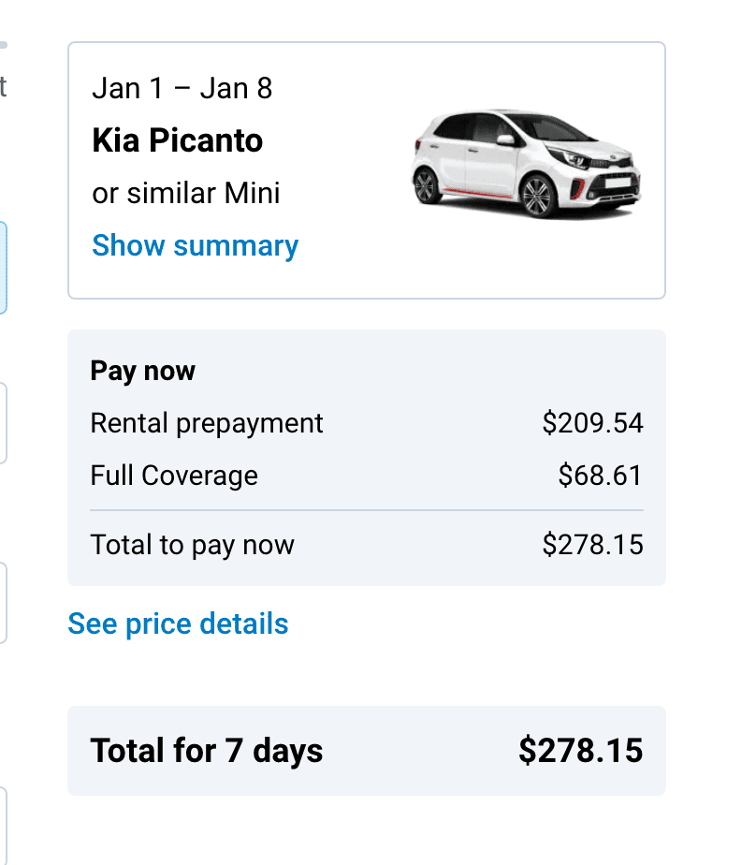Click the $278.15 amount beside Total to pay now

coord(592,545)
